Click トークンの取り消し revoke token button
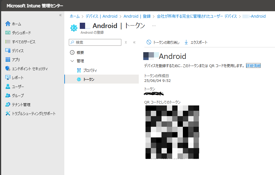Screen dimensions: 275x175 163,42
